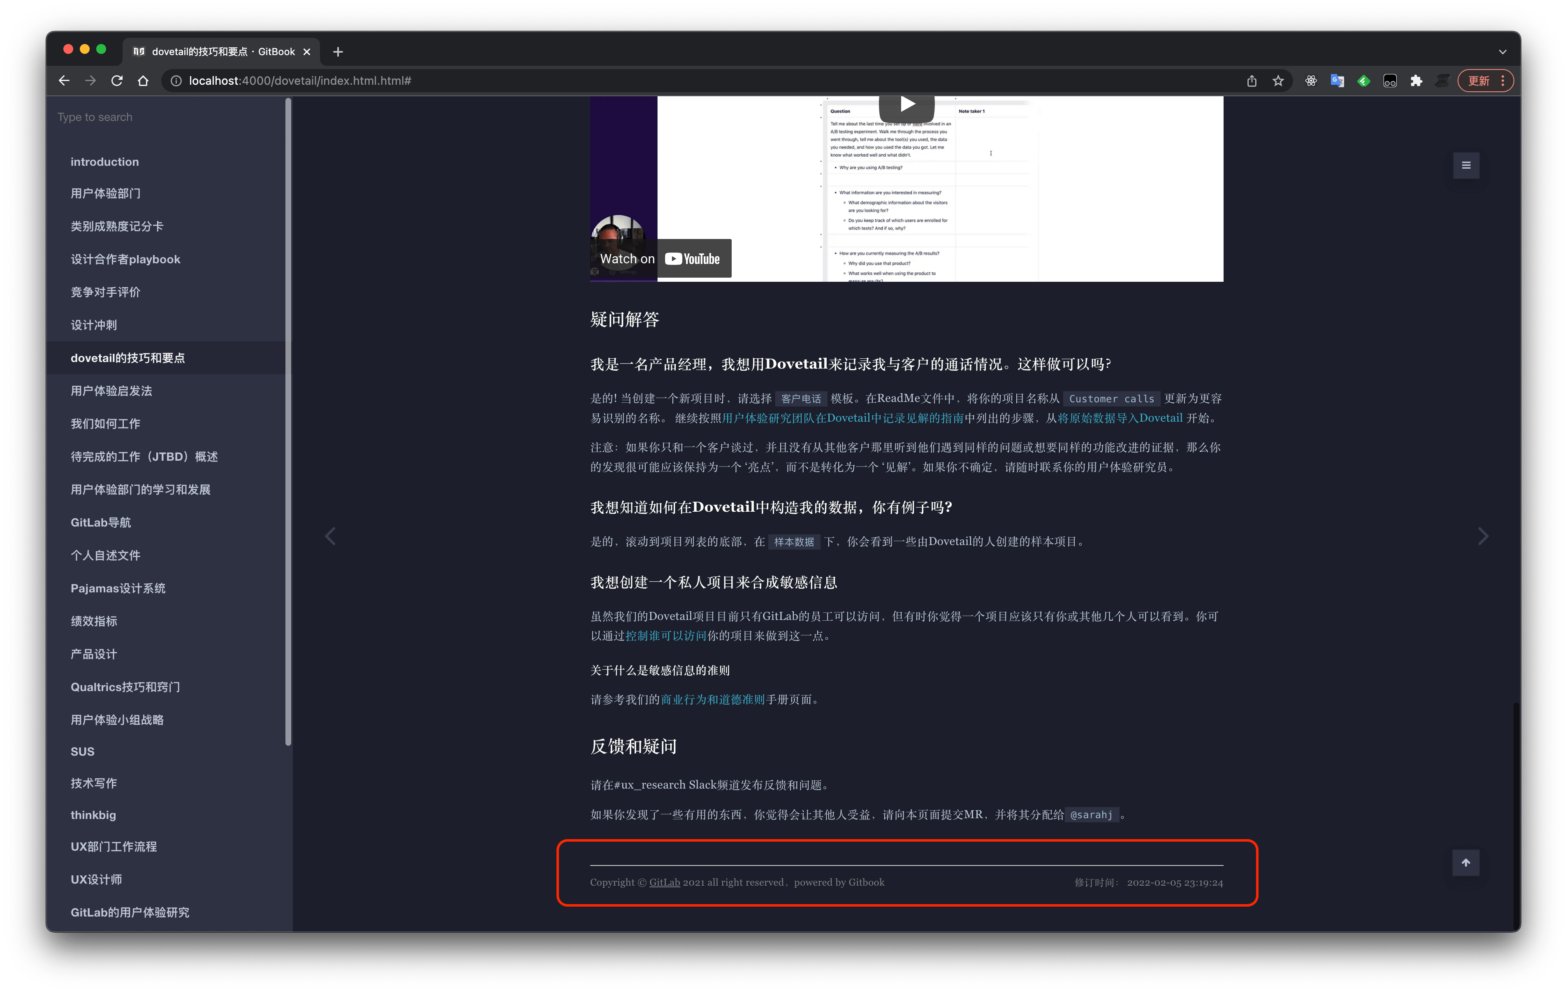1567x993 pixels.
Task: Select Pajamas设计系统 in the sidebar
Action: 118,587
